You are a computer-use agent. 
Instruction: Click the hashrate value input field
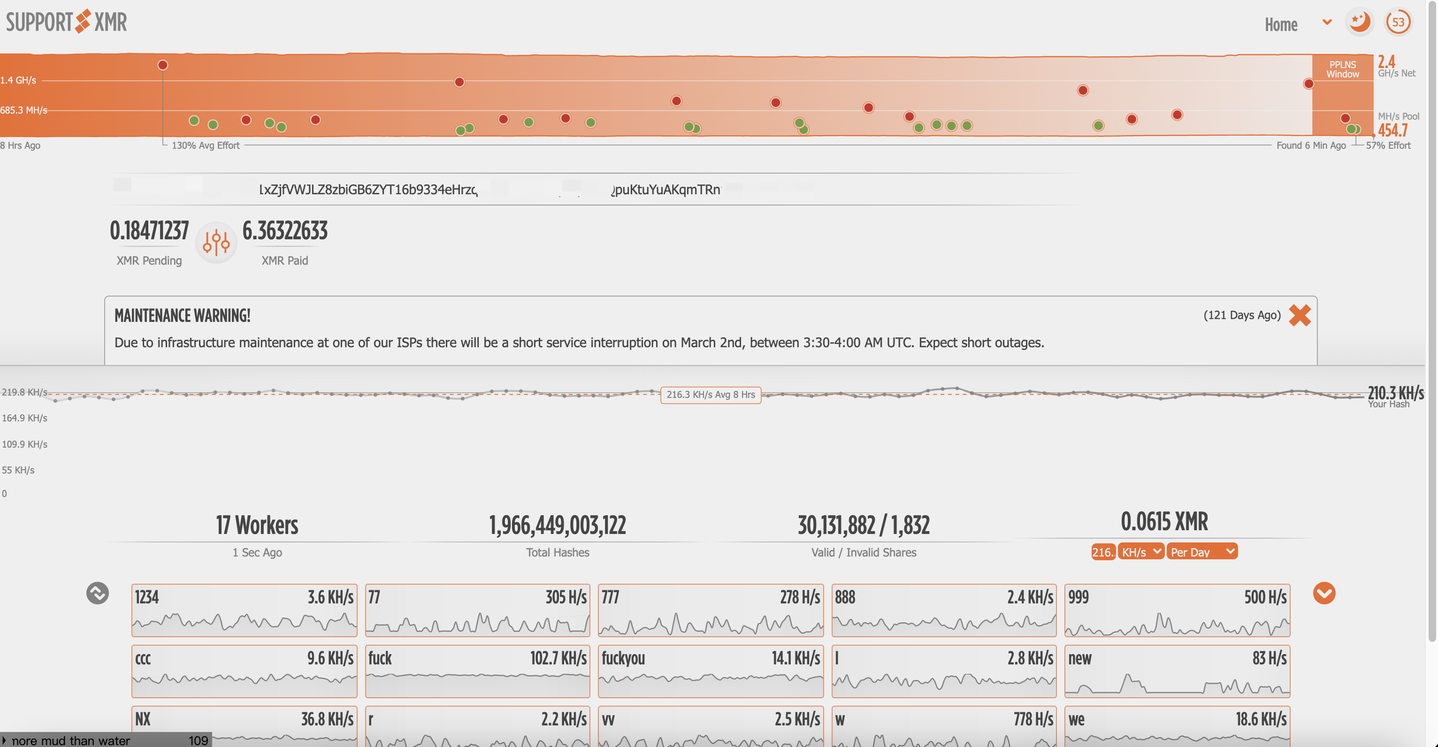coord(1103,552)
